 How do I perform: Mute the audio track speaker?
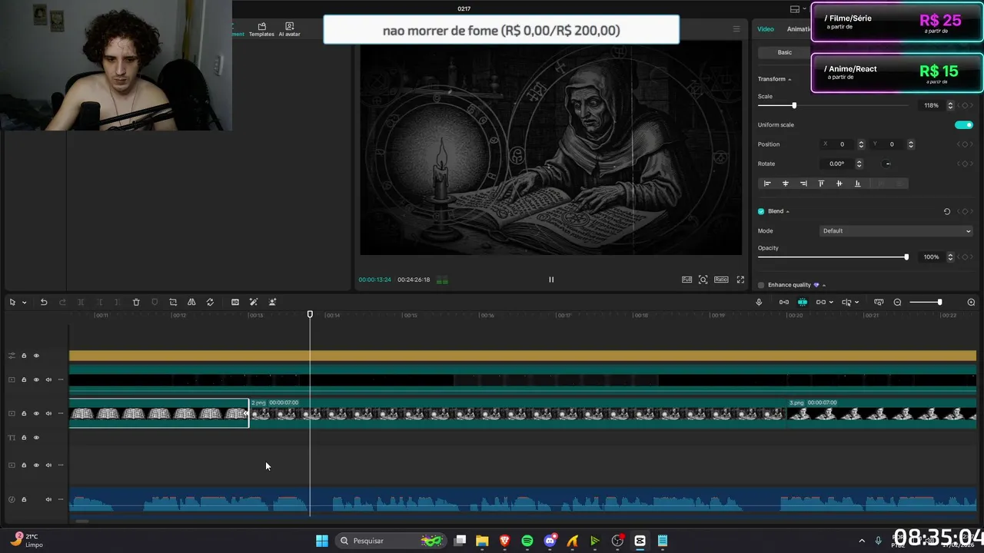pos(48,499)
